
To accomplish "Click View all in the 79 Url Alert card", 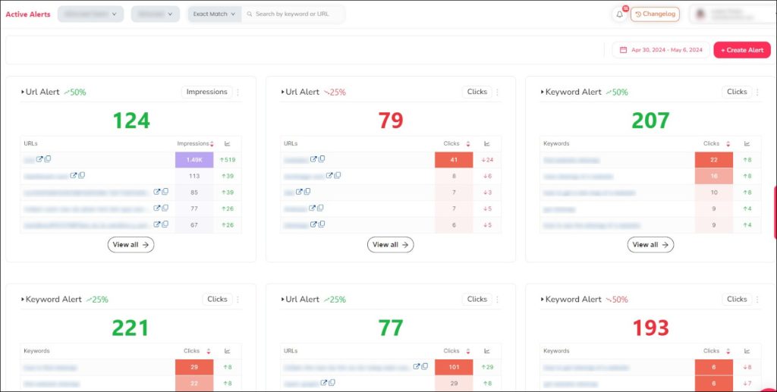I will tap(391, 244).
